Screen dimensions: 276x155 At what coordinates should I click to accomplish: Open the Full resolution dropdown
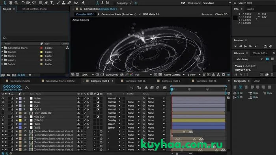pos(144,75)
